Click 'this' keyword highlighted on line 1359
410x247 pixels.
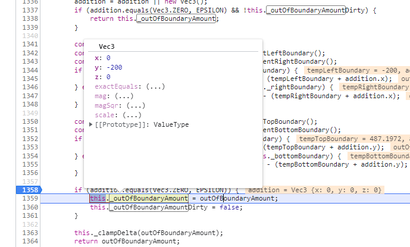click(x=98, y=198)
